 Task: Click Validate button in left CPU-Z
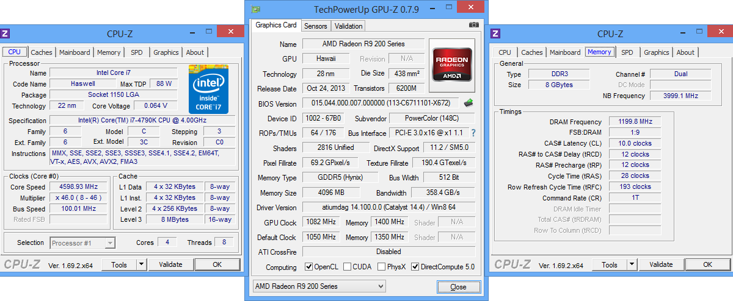click(x=170, y=264)
